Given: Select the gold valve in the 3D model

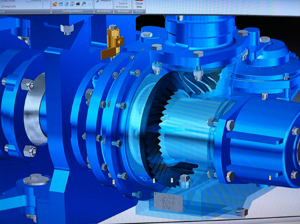Looking at the screenshot, I should click(x=113, y=42).
